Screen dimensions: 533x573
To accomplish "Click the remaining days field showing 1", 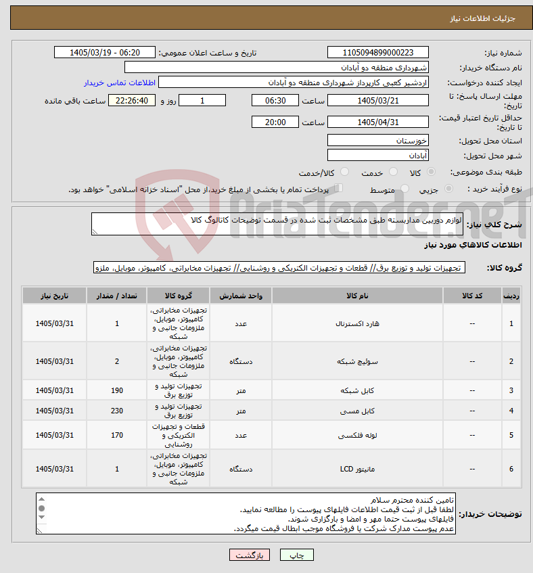I will (x=202, y=101).
